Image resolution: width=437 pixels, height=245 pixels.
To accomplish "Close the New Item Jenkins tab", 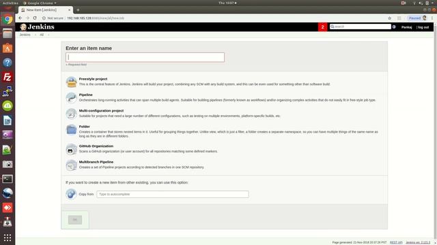I will (70, 10).
